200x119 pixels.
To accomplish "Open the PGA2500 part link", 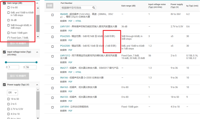I will pos(65,46).
